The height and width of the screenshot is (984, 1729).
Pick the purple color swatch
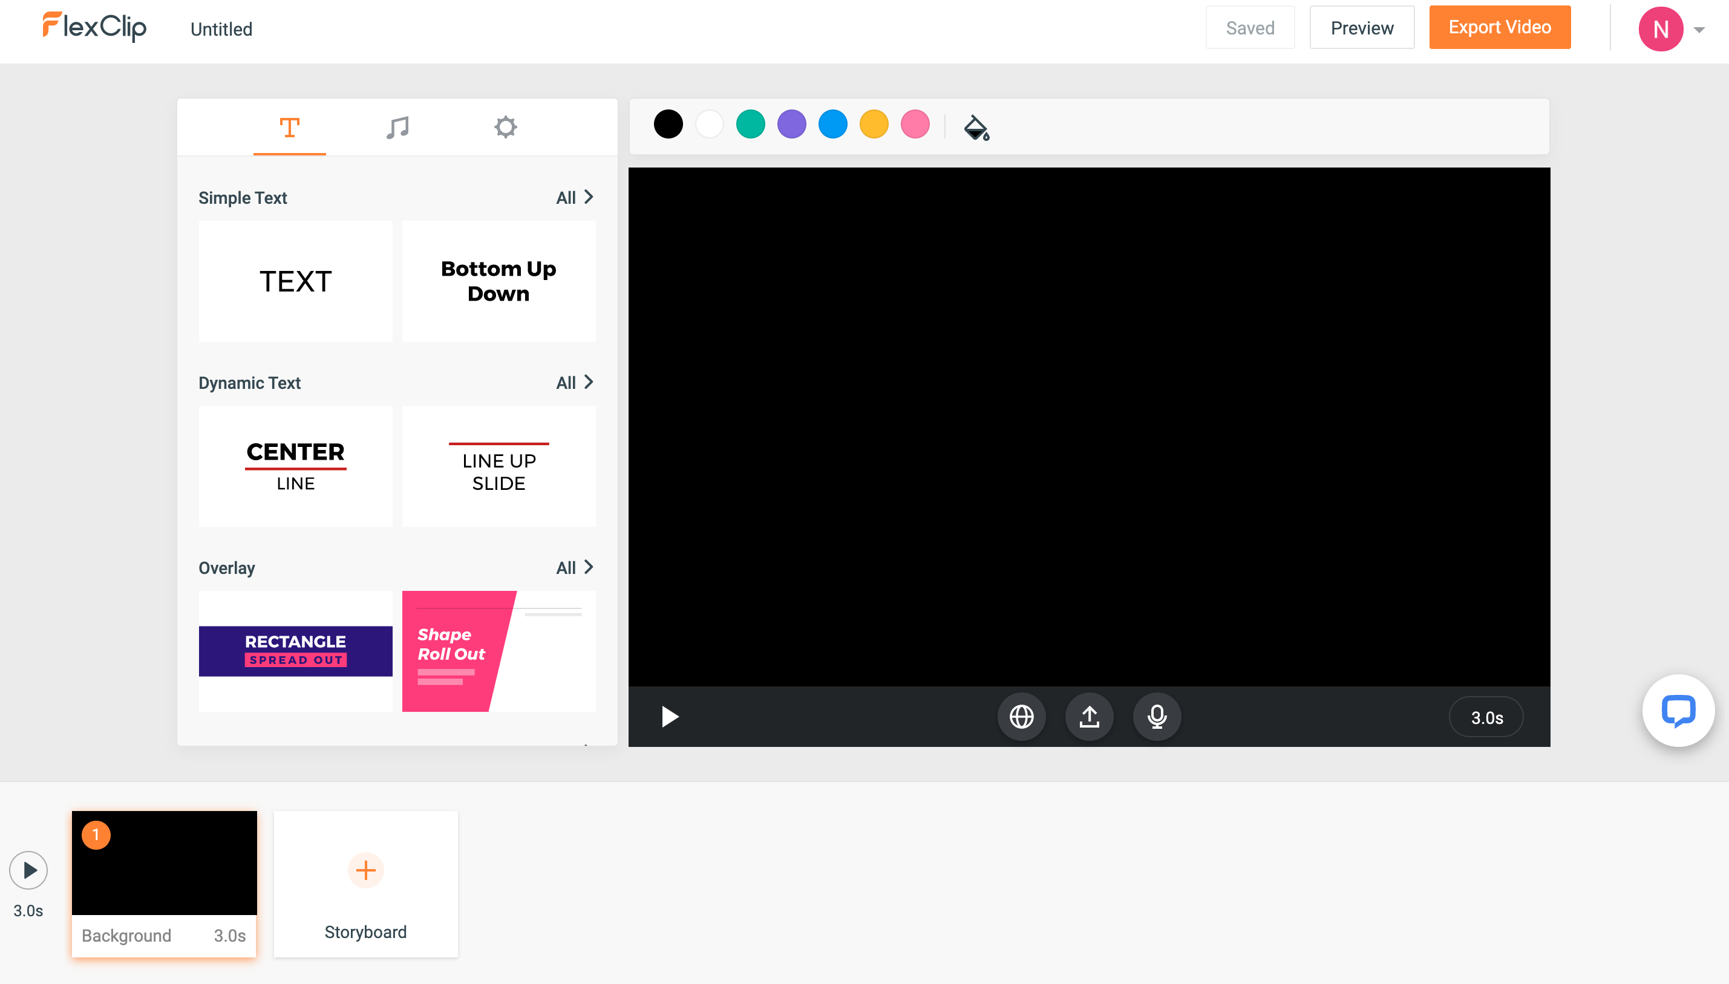791,125
